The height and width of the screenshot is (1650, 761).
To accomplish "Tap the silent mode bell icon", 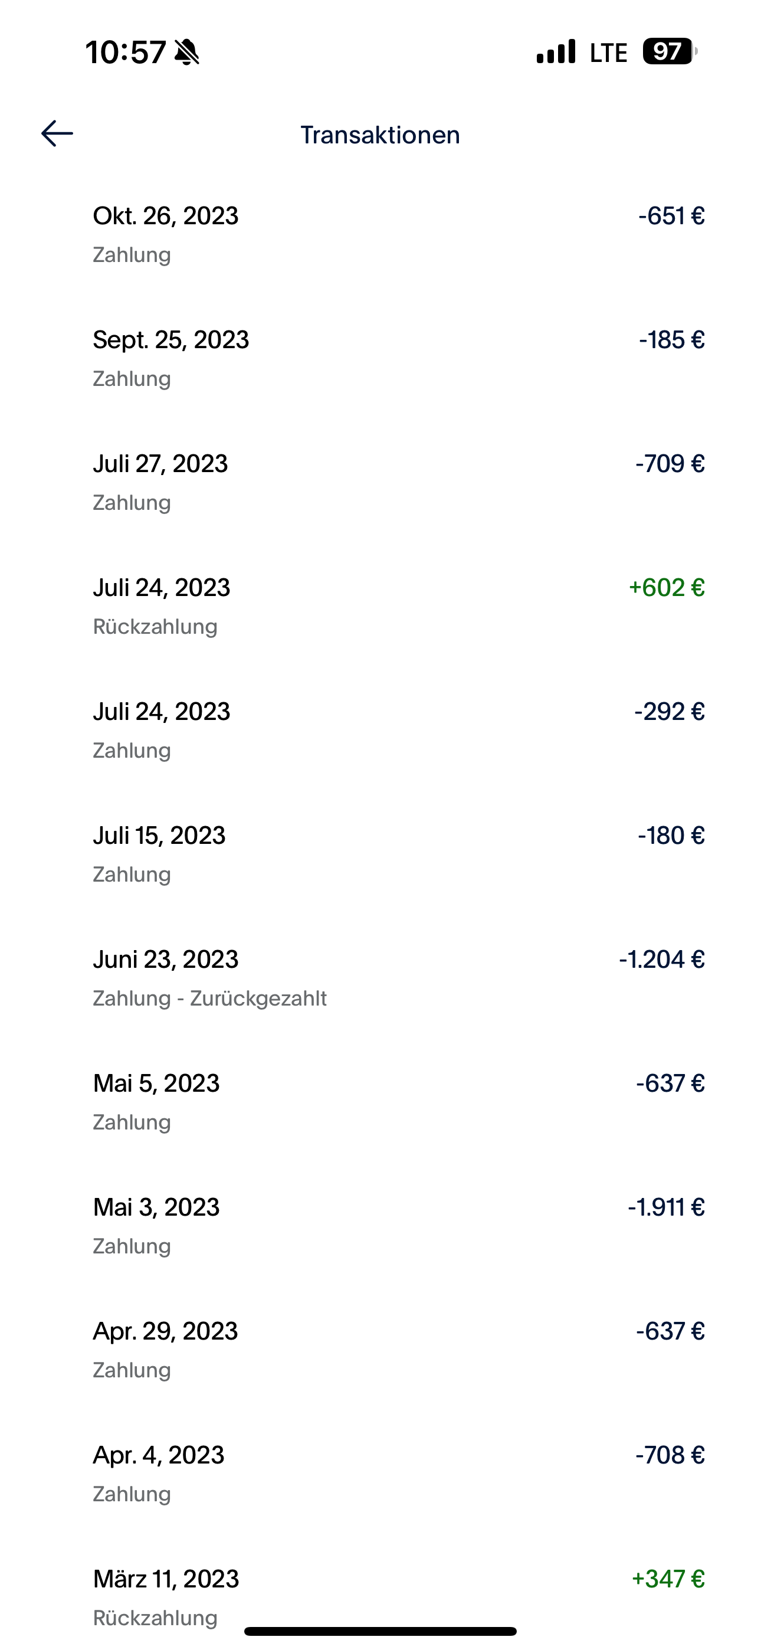I will click(187, 52).
